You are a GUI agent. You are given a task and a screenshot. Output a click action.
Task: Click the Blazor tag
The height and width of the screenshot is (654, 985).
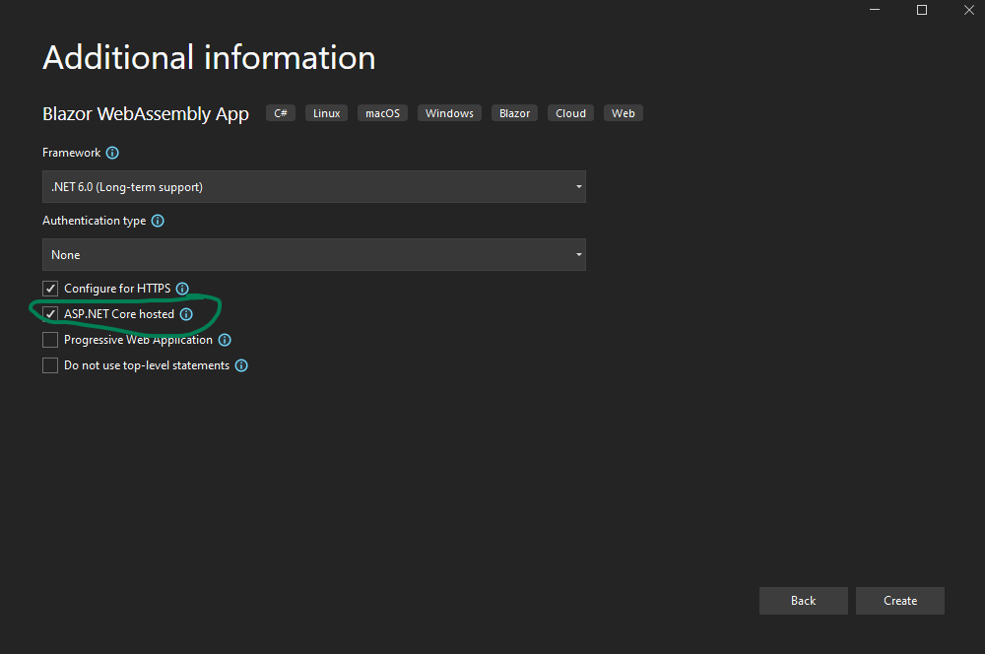click(514, 113)
